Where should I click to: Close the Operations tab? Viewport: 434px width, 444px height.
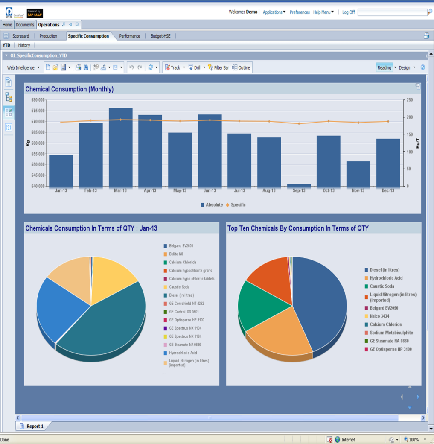coord(77,25)
